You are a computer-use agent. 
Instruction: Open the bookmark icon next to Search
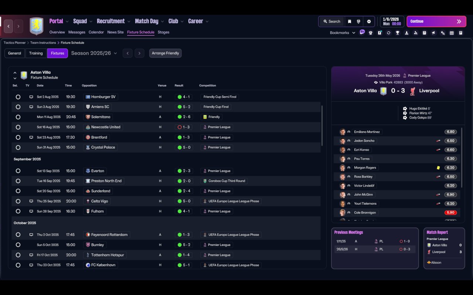pyautogui.click(x=349, y=21)
